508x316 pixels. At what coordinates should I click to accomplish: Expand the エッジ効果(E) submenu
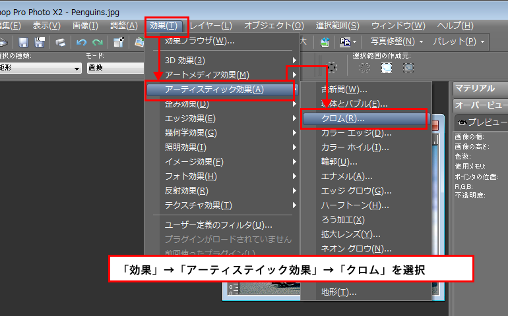point(222,118)
